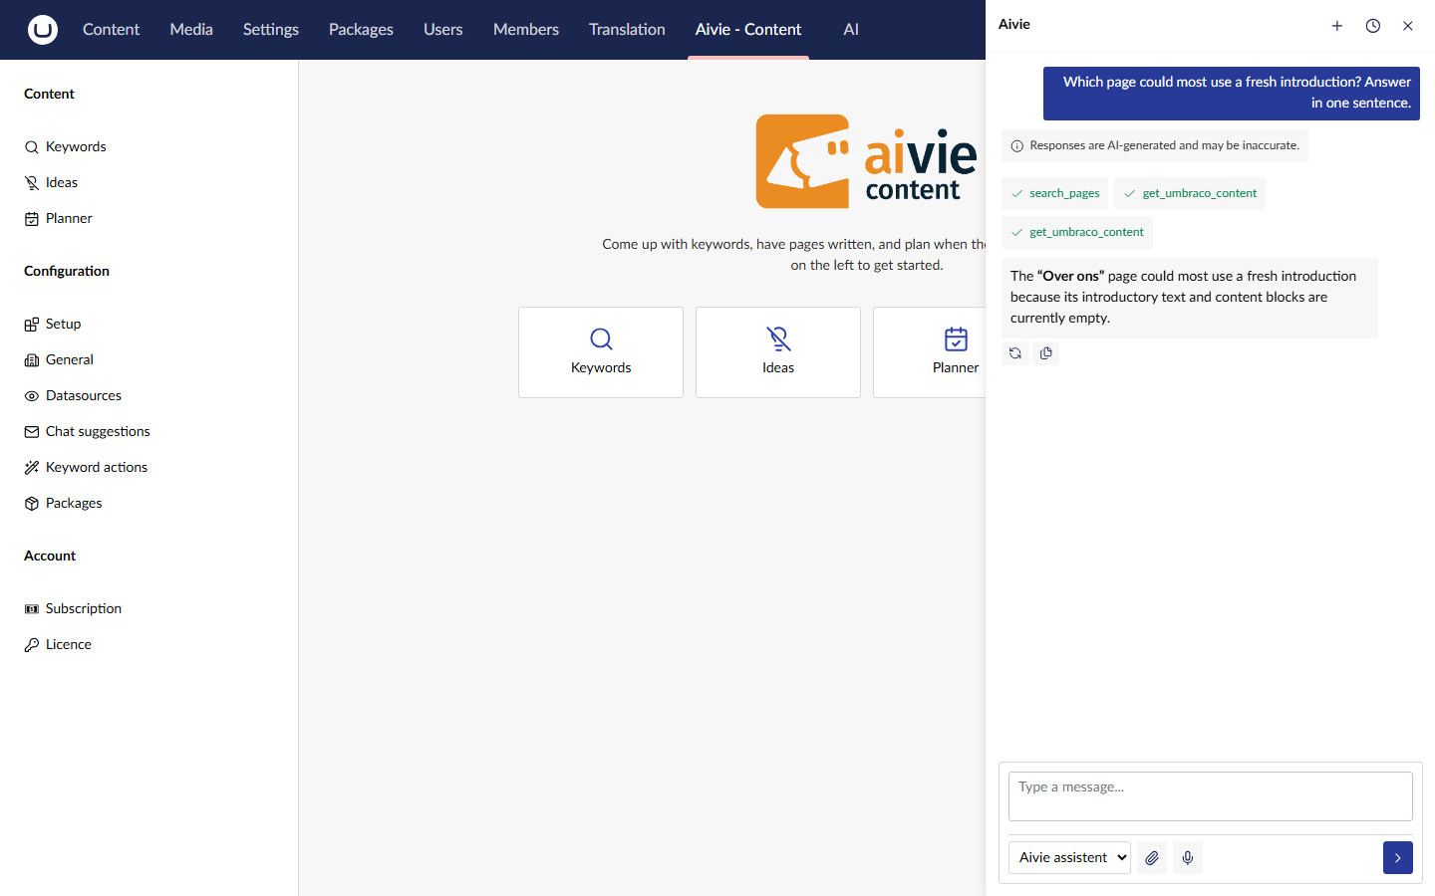The image size is (1435, 896).
Task: Activate the microphone voice input
Action: (x=1188, y=858)
